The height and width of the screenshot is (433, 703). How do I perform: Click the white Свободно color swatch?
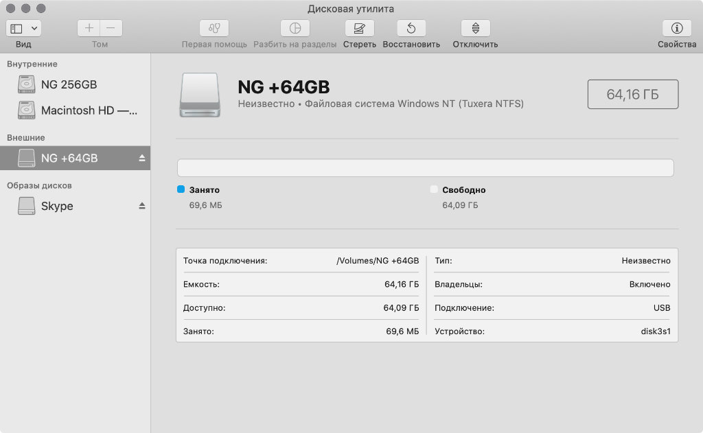(x=434, y=189)
